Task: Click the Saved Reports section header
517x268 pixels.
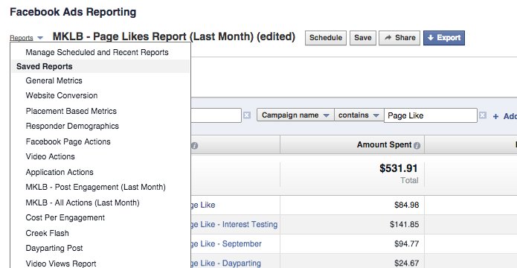Action: [100, 66]
